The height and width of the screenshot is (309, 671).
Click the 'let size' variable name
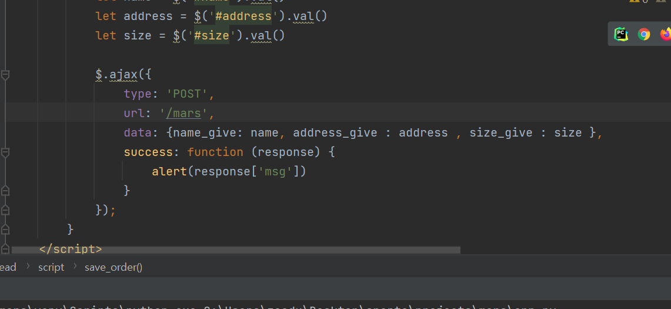[x=138, y=35]
